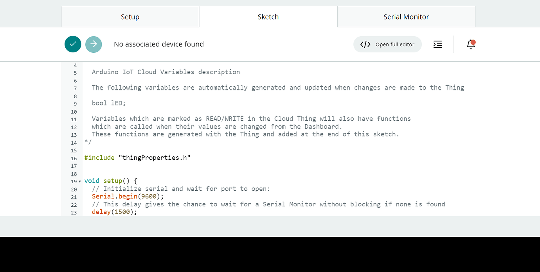Viewport: 540px width, 272px height.
Task: Collapse the void setup() fold arrow
Action: 80,181
